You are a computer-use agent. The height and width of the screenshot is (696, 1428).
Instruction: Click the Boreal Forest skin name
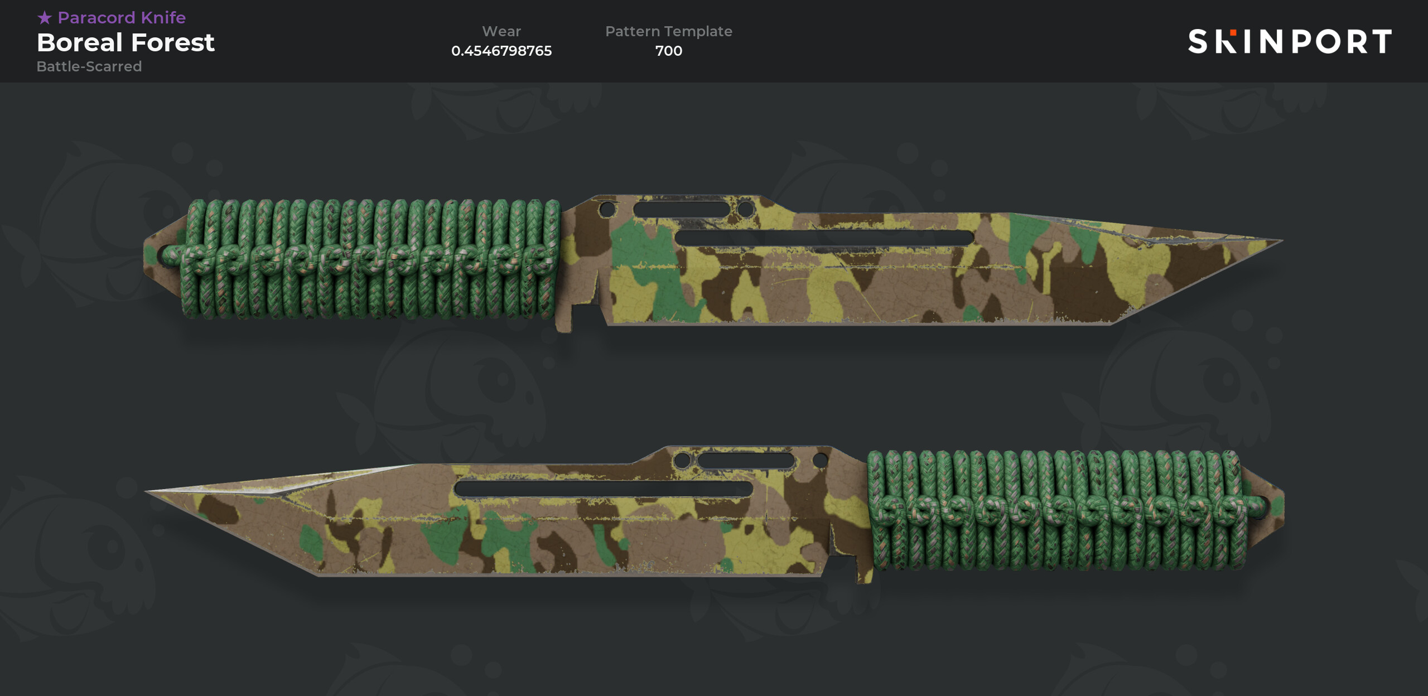[126, 43]
